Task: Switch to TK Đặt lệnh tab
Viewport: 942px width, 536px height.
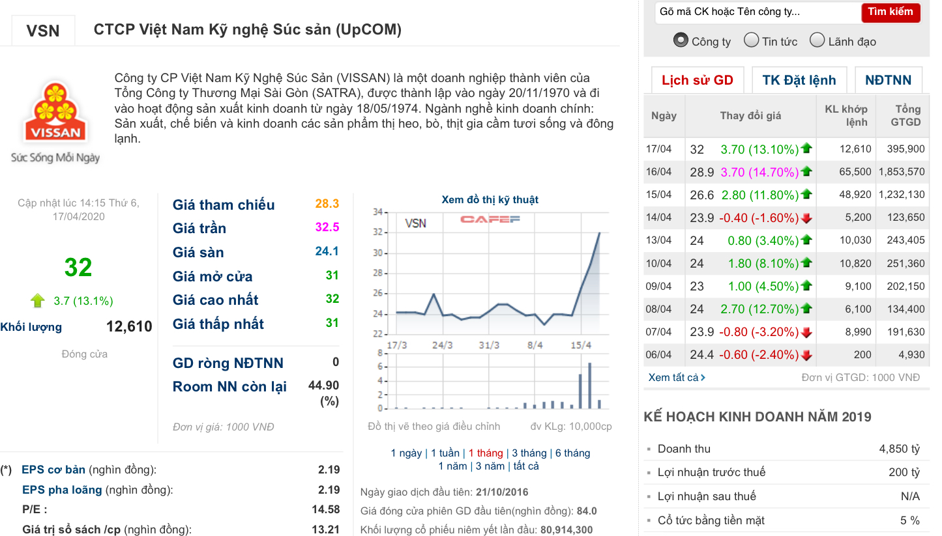Action: [799, 80]
